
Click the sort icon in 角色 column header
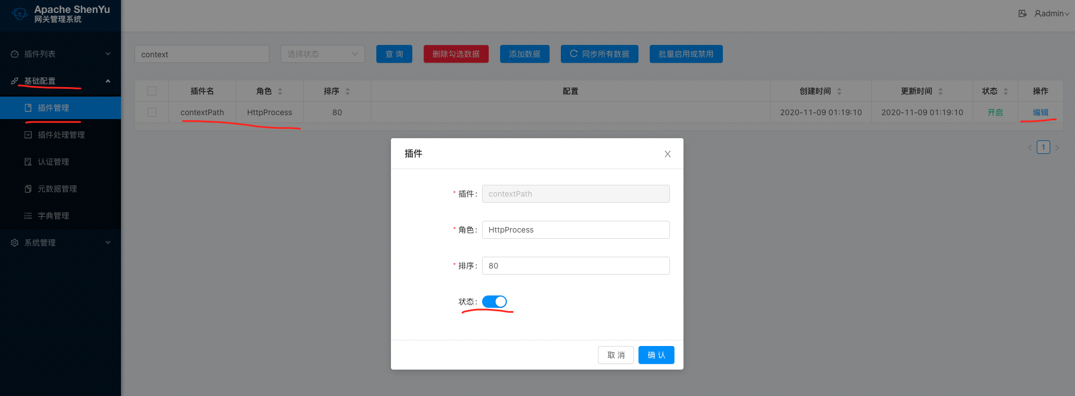coord(280,91)
